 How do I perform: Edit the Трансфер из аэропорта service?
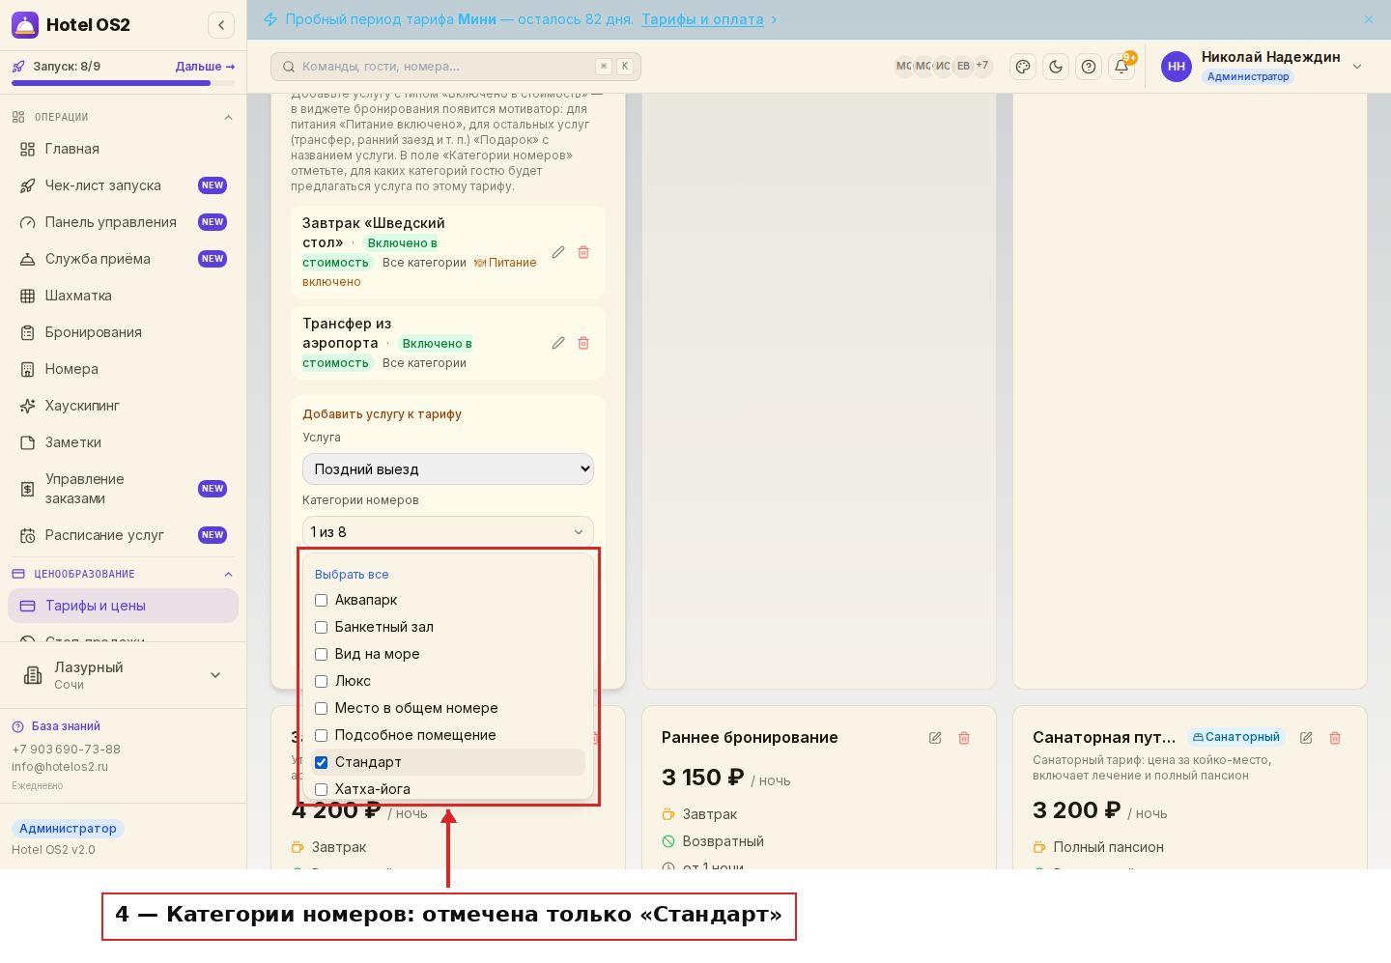click(558, 343)
